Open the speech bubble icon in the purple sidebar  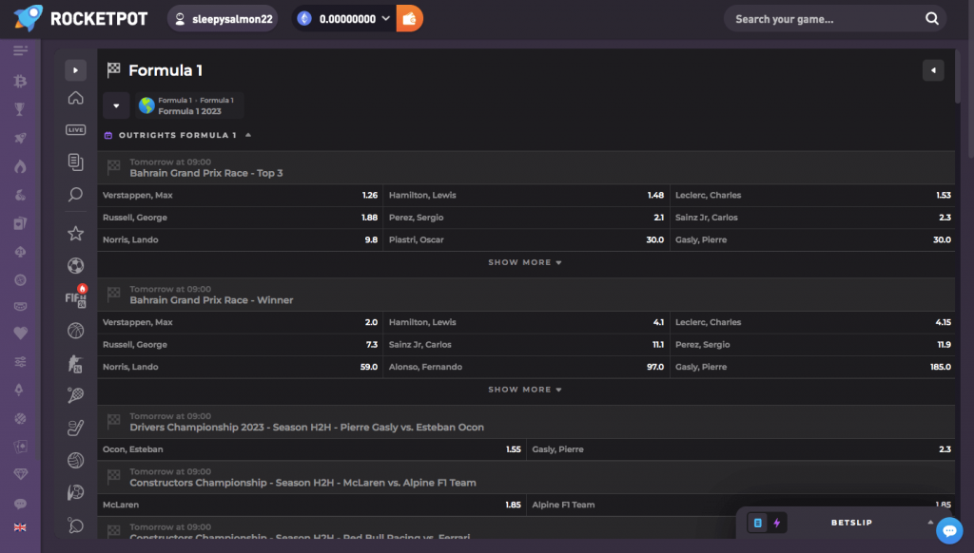pyautogui.click(x=21, y=504)
